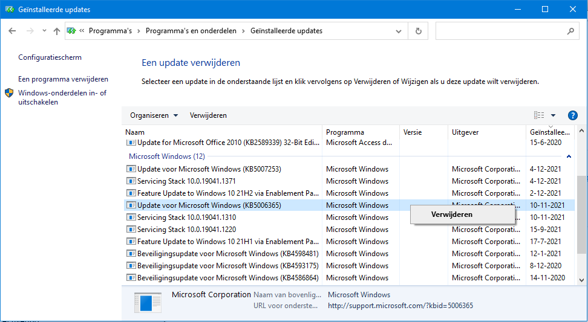Click the scrollbar down arrow
The height and width of the screenshot is (322, 588).
pos(581,280)
